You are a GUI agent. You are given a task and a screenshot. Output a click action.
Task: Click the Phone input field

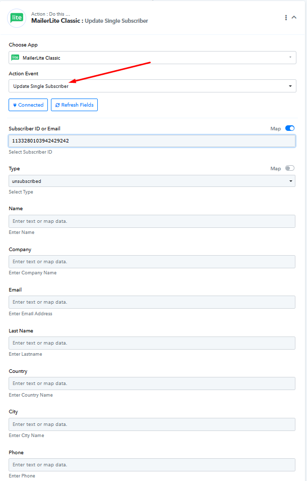[152, 465]
